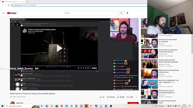This screenshot has width=193, height=108.
Task: Show hidden system tray icons chevron
Action: pyautogui.click(x=166, y=106)
